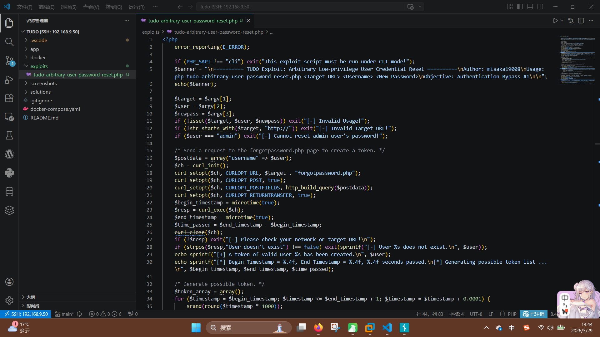The height and width of the screenshot is (337, 600).
Task: Collapse the exploits folder
Action: 39,66
